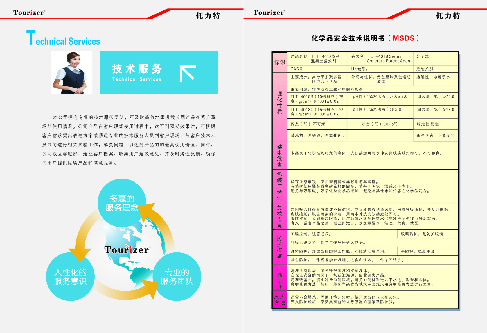Click the 技术服务 banner title text
Screen dimensions: 487x333
[137, 69]
